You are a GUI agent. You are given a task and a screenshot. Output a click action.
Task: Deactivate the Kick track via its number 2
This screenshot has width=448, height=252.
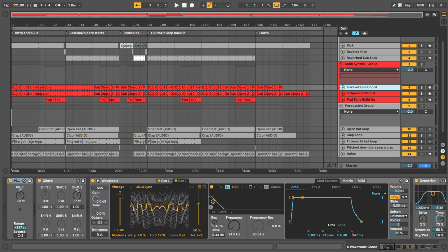coord(409,46)
